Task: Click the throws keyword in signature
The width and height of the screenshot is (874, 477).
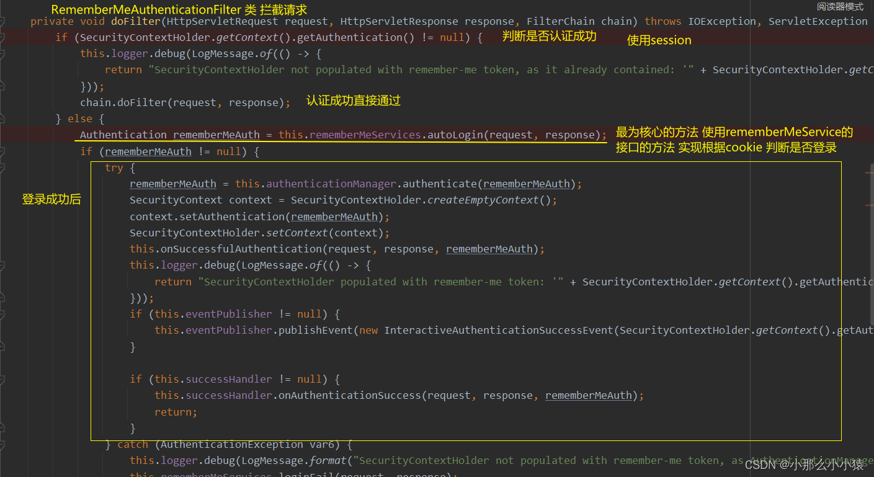Action: coord(663,21)
